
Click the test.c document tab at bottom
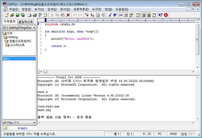tap(23, 128)
